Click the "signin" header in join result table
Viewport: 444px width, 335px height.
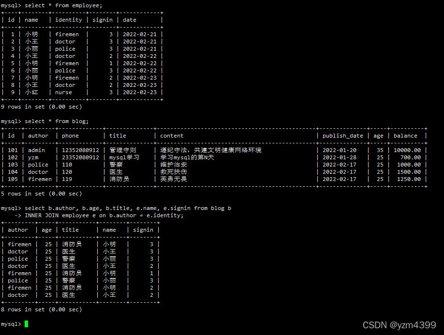coord(143,230)
